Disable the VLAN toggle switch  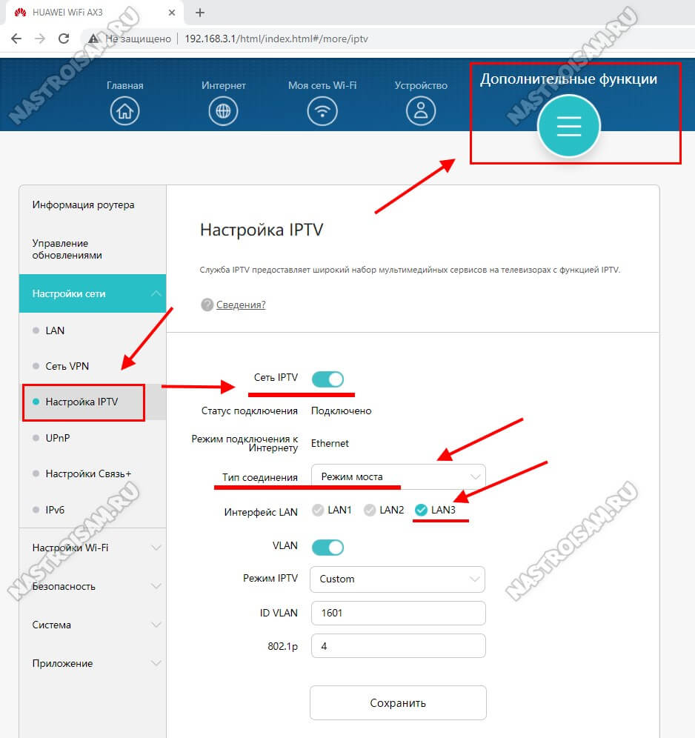(327, 548)
